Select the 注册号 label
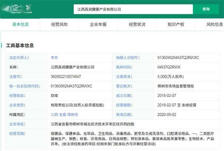The image size is (224, 151). pos(15,76)
